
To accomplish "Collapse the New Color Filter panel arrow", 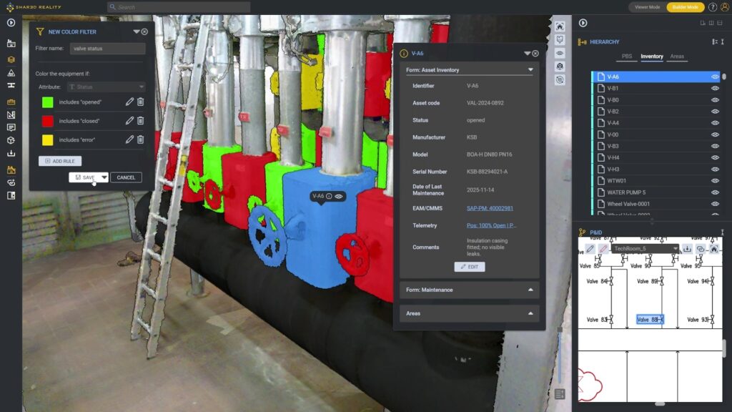I will (137, 31).
